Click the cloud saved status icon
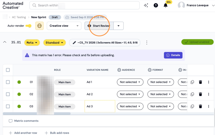Screen dimensions: 215x135 click(x=67, y=17)
